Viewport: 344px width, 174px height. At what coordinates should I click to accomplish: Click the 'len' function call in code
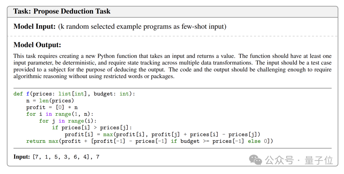[x=44, y=101]
